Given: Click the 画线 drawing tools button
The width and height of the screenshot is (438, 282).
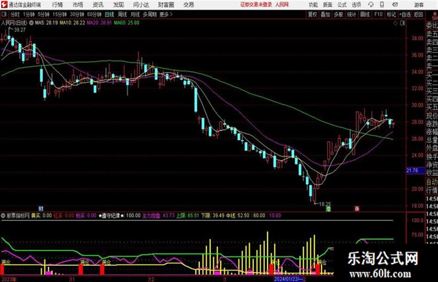Looking at the screenshot, I should click(x=365, y=14).
